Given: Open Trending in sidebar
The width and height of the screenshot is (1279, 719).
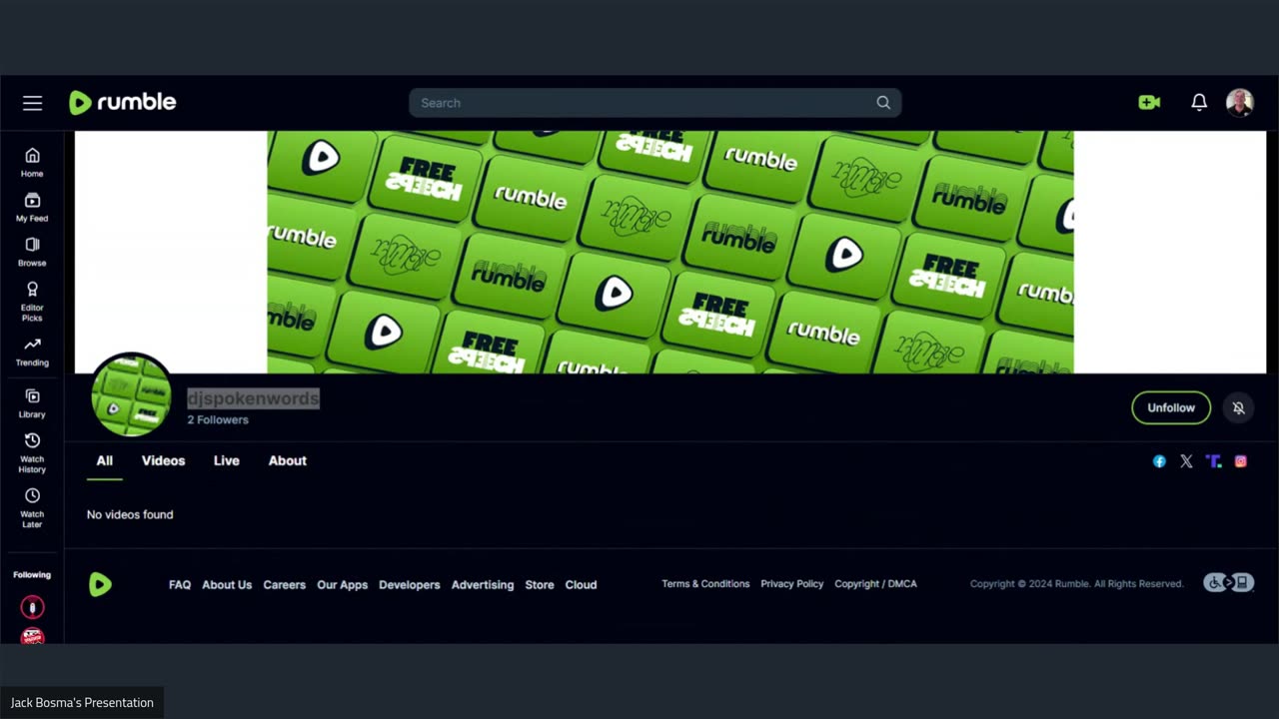Looking at the screenshot, I should (32, 353).
